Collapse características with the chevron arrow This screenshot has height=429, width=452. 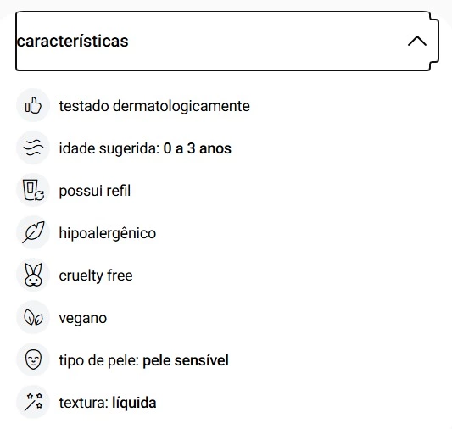(x=417, y=41)
